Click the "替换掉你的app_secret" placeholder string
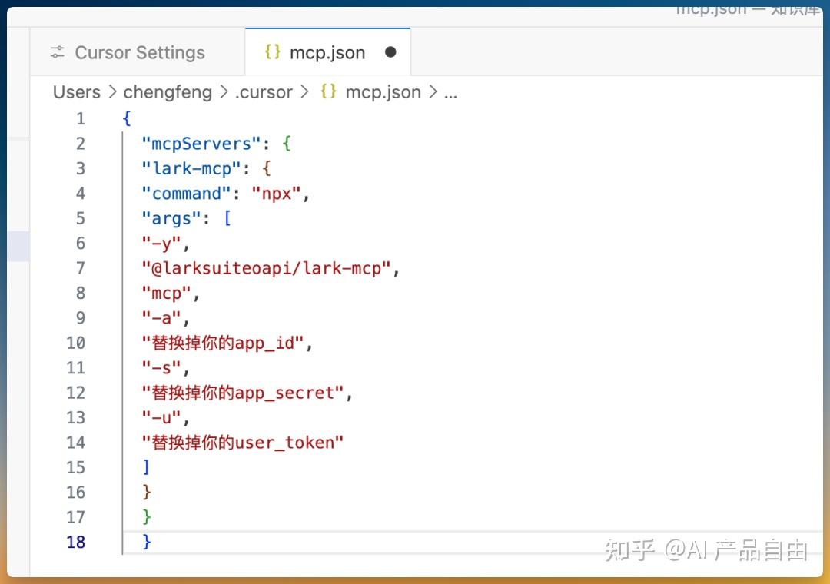 click(x=243, y=393)
